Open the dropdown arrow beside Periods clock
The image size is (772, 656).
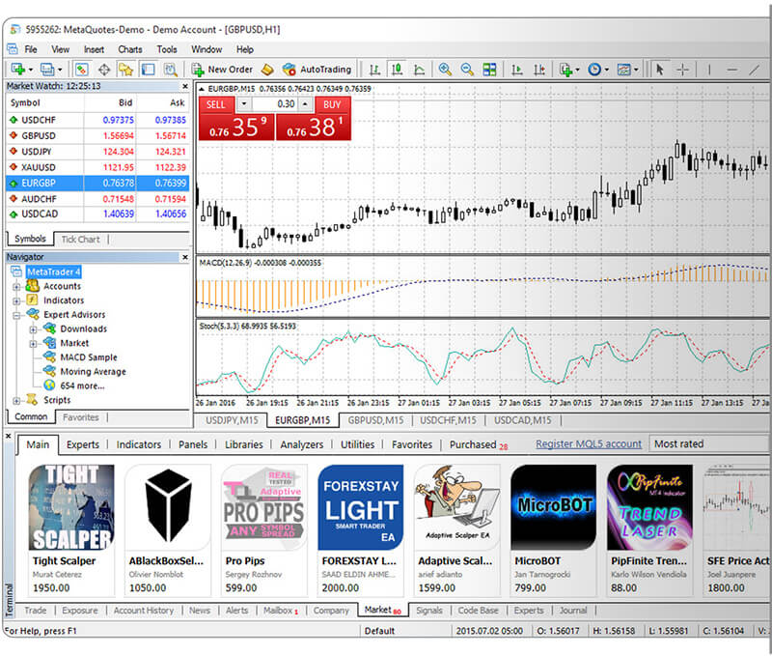[607, 70]
